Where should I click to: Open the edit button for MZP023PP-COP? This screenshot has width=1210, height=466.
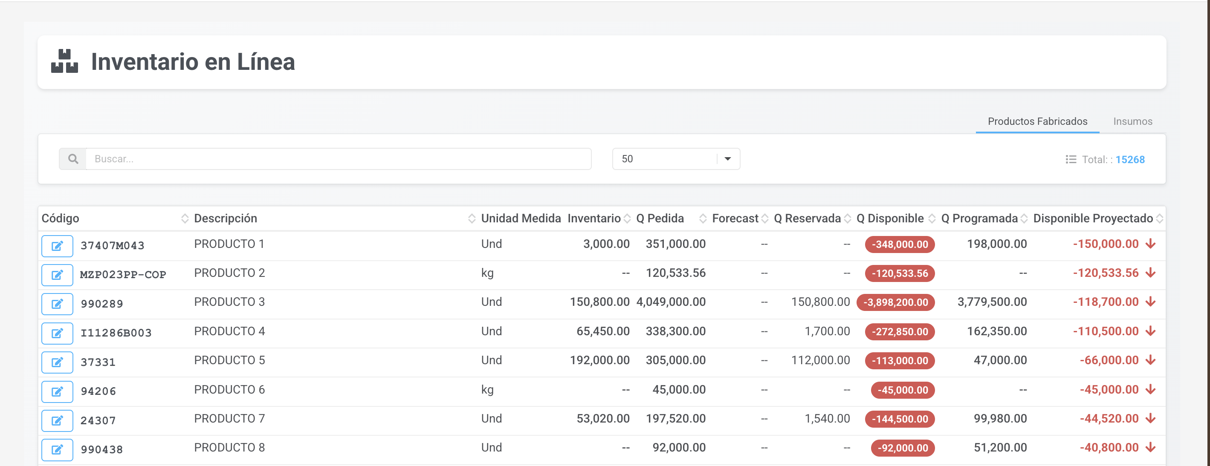point(57,275)
